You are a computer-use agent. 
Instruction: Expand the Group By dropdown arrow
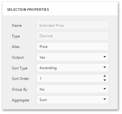click(105, 89)
